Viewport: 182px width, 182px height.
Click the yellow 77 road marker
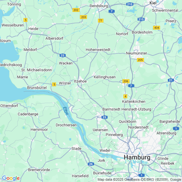coord(101,21)
